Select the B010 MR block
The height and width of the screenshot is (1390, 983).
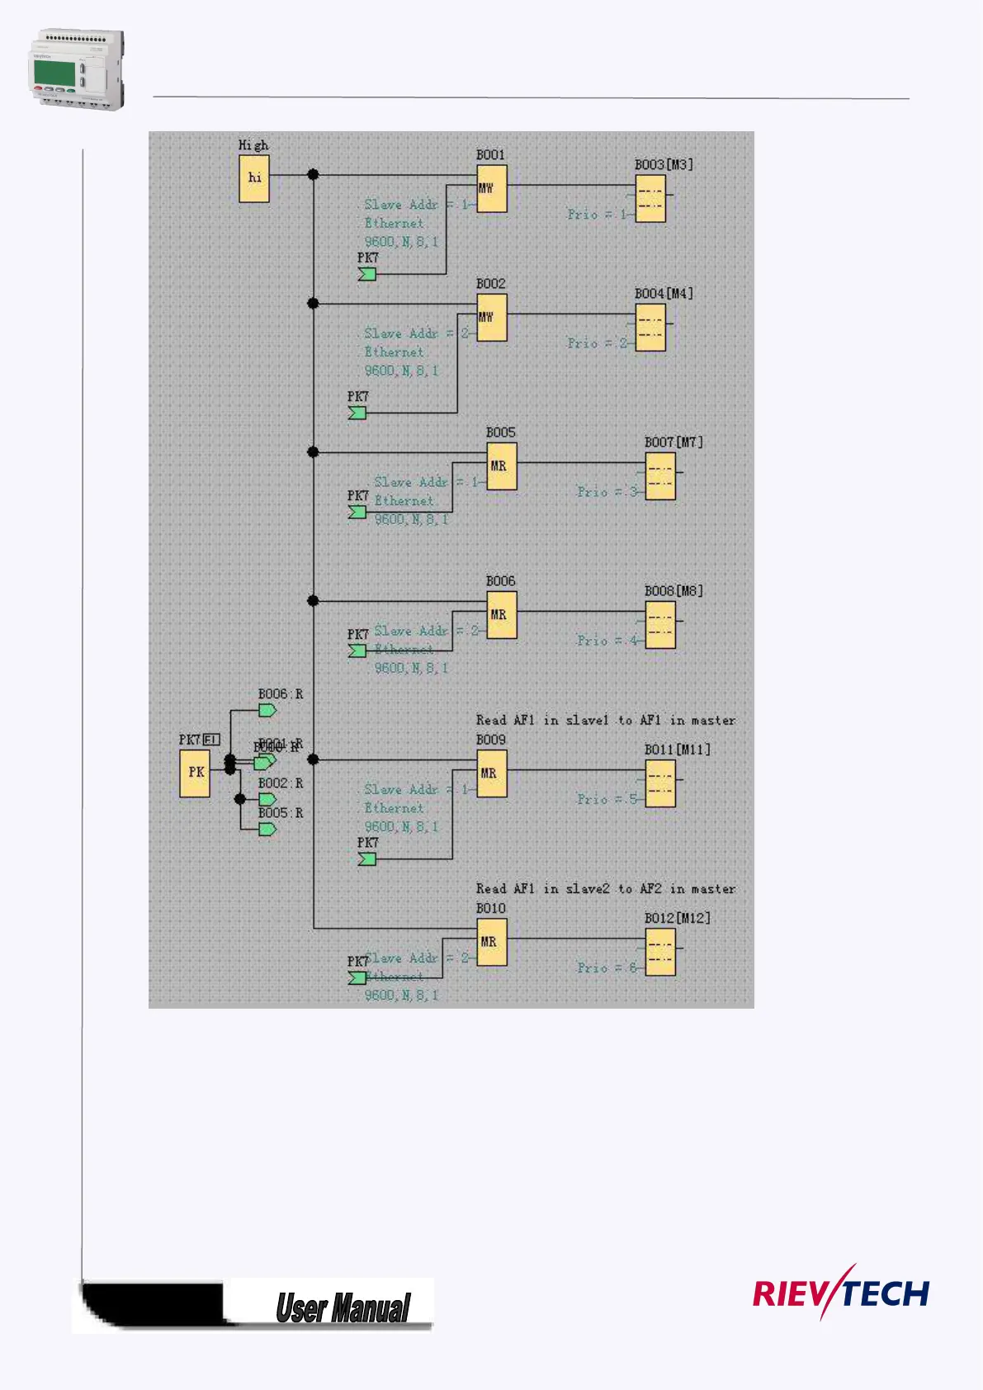(492, 942)
